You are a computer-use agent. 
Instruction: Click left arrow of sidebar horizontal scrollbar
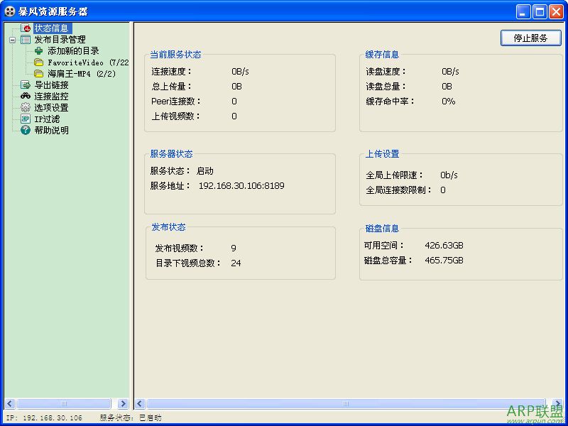pyautogui.click(x=9, y=403)
